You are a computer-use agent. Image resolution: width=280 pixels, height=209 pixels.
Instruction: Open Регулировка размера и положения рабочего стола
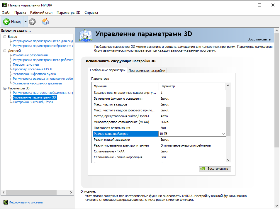click(x=43, y=79)
